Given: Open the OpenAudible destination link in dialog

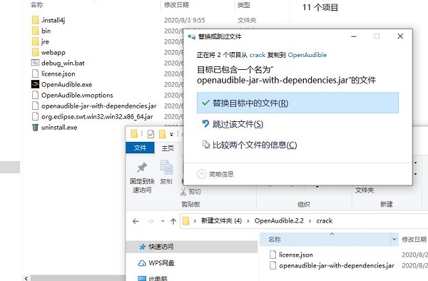Looking at the screenshot, I should (x=307, y=55).
